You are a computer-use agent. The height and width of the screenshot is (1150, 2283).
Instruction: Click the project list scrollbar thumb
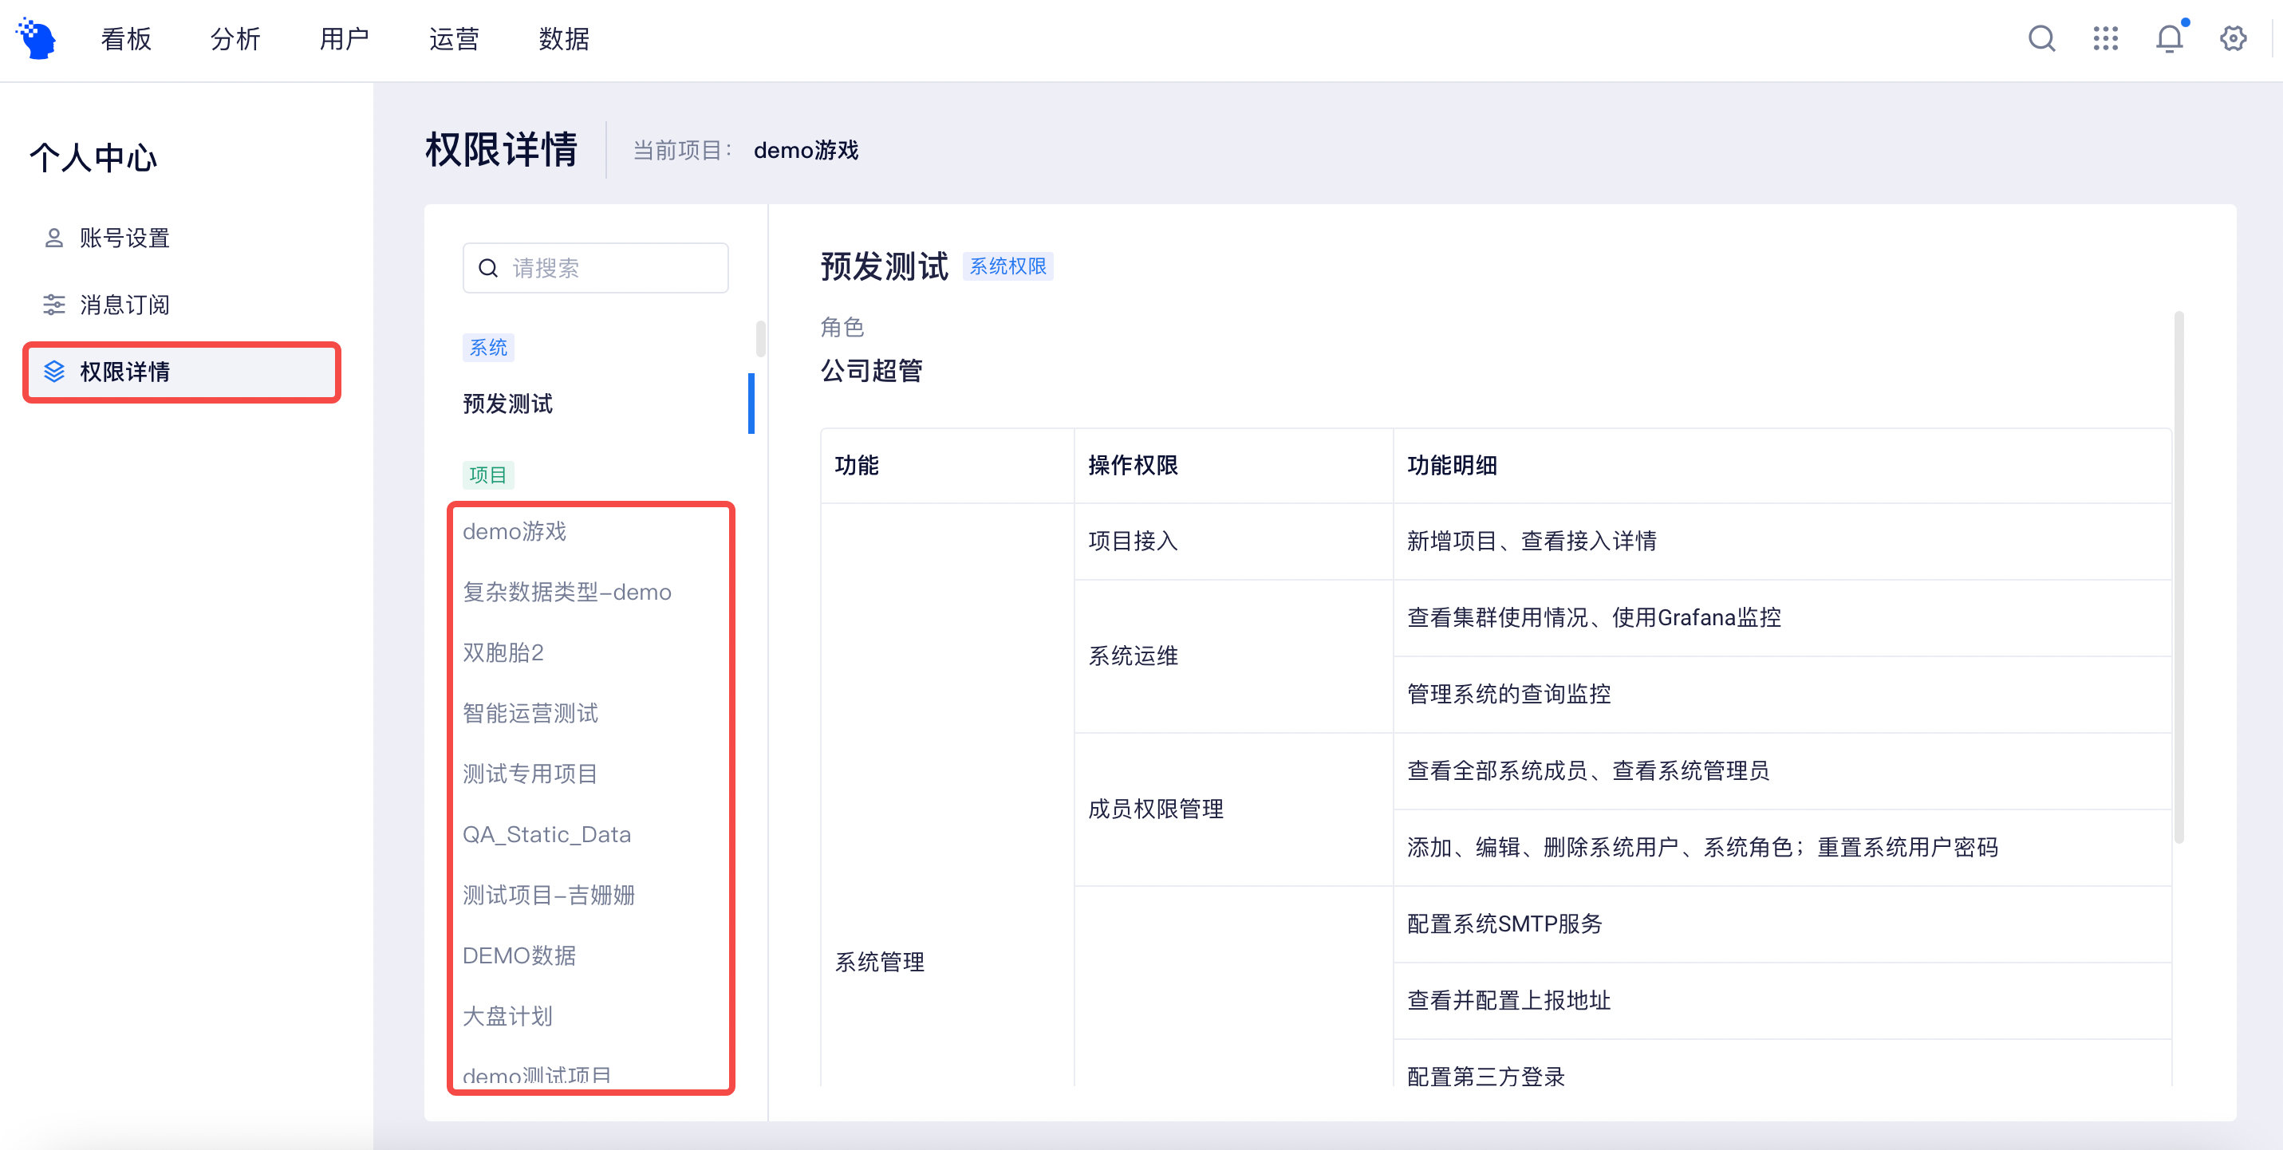coord(760,338)
